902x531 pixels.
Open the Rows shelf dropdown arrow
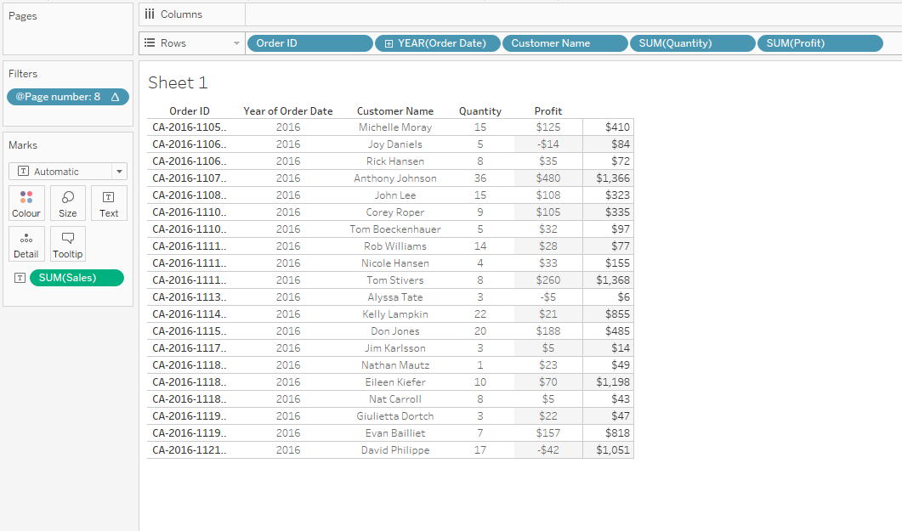pyautogui.click(x=237, y=43)
